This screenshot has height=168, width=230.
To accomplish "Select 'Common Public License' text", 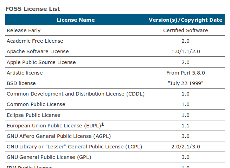I will point(36,104).
